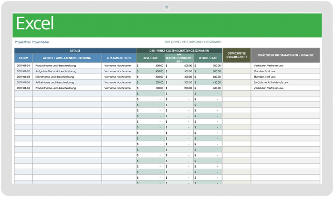Click 'Stunden, Tarif usw.' in 2019-01-02 row
The height and width of the screenshot is (197, 334).
285,71
